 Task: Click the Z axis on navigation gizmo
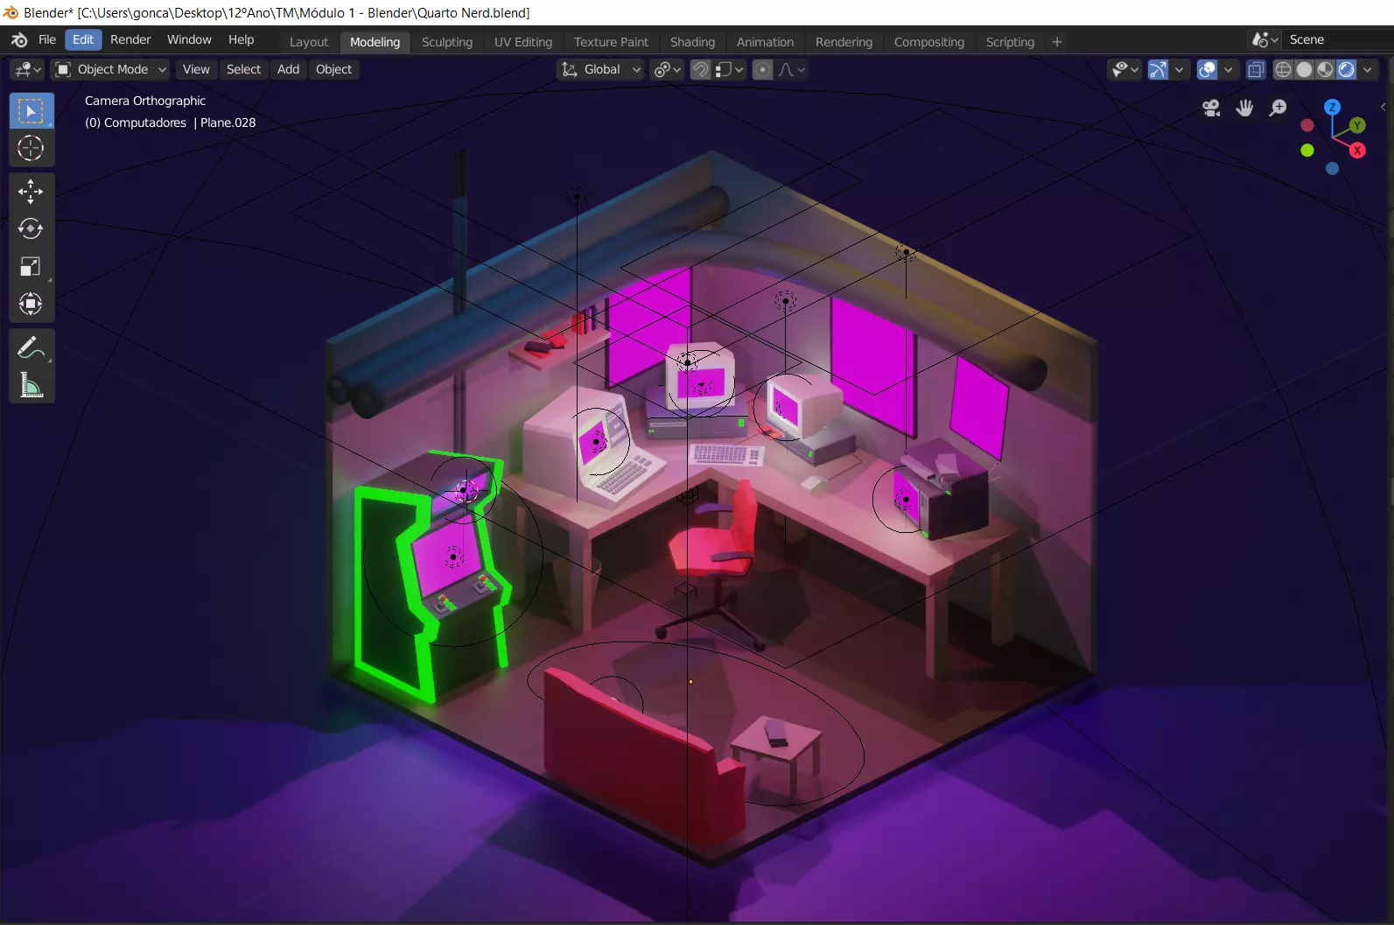(x=1332, y=108)
